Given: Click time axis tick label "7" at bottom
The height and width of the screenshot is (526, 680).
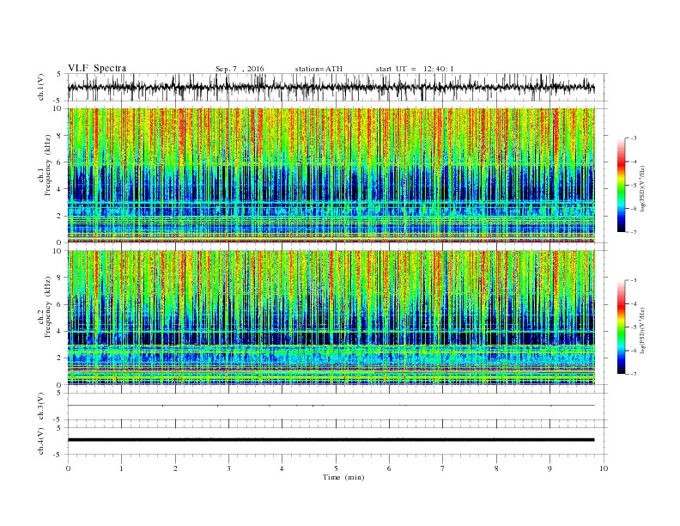Looking at the screenshot, I should 443,468.
